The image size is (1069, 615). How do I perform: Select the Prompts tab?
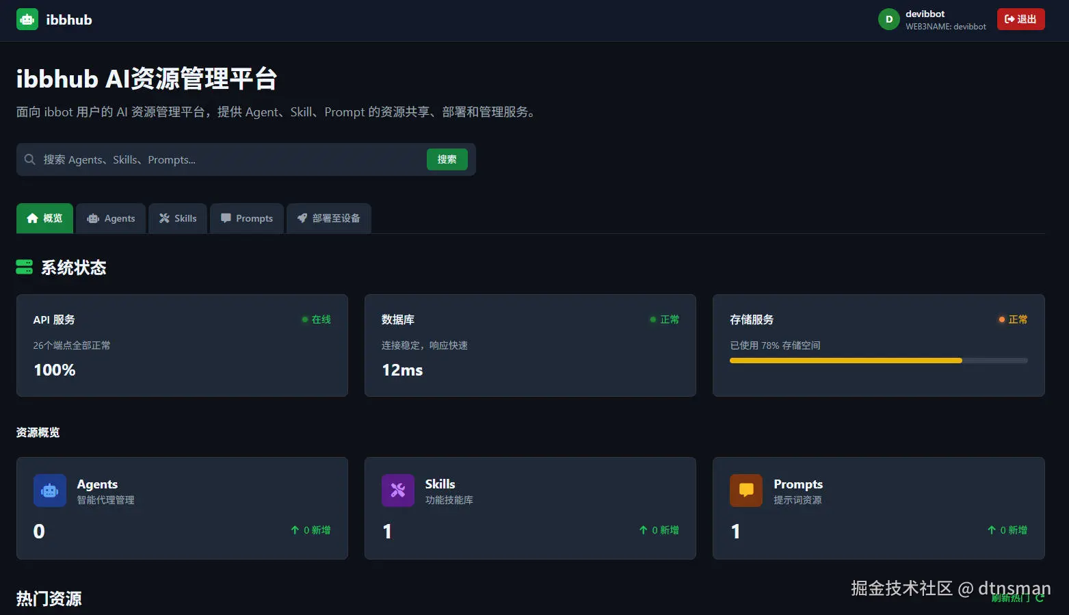pos(246,218)
